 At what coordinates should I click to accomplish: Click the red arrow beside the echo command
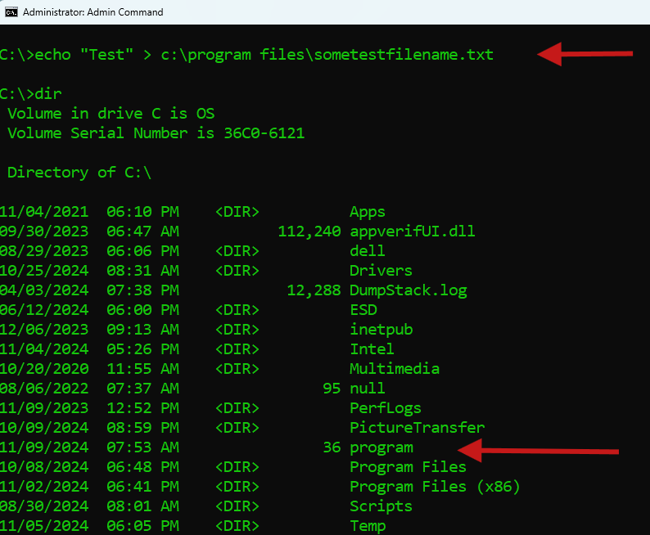point(585,54)
